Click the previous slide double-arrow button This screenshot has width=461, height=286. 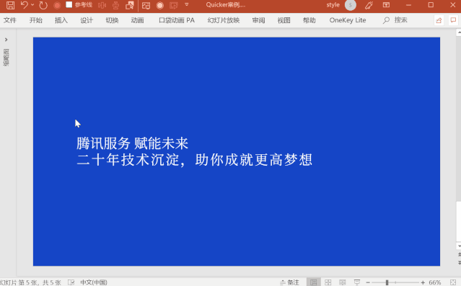(x=459, y=254)
